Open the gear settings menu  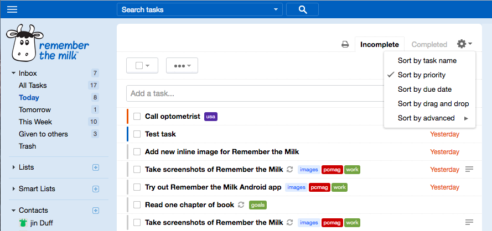pyautogui.click(x=464, y=44)
